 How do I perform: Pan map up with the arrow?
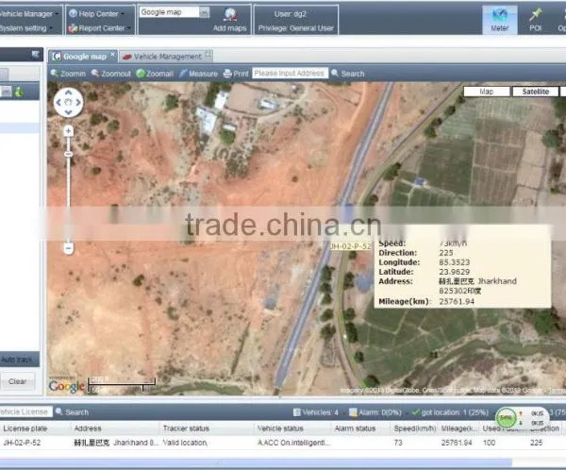(68, 92)
